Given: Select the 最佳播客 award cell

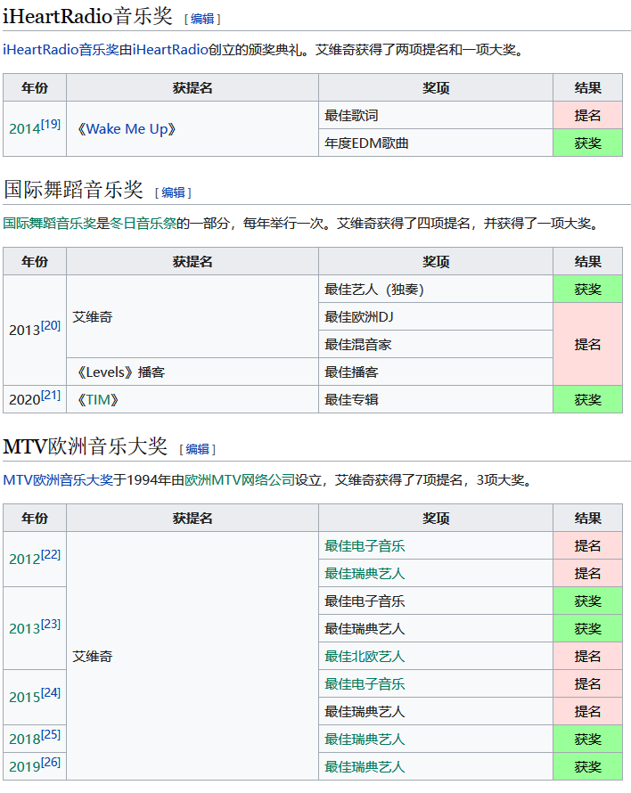Looking at the screenshot, I should (x=435, y=372).
